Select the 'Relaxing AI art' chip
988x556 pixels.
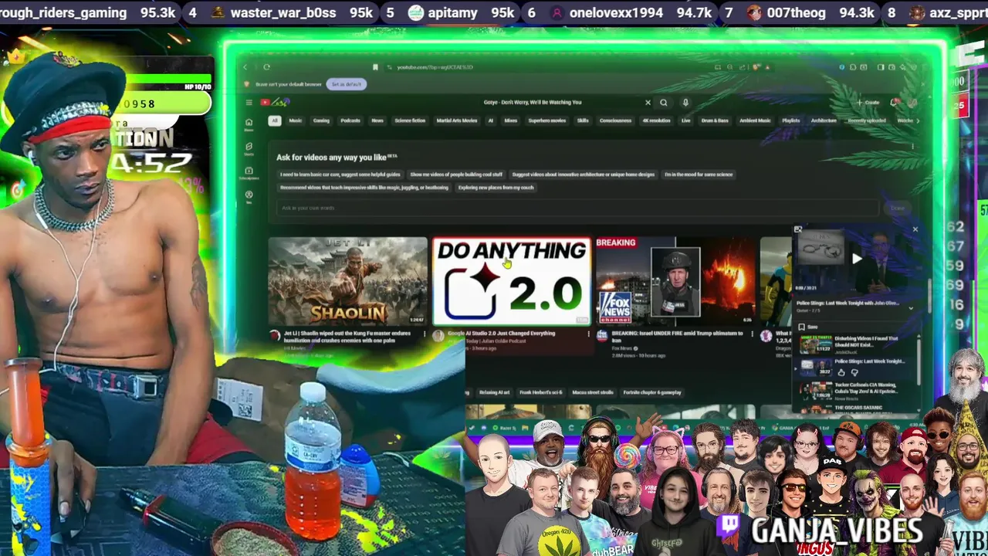tap(495, 392)
